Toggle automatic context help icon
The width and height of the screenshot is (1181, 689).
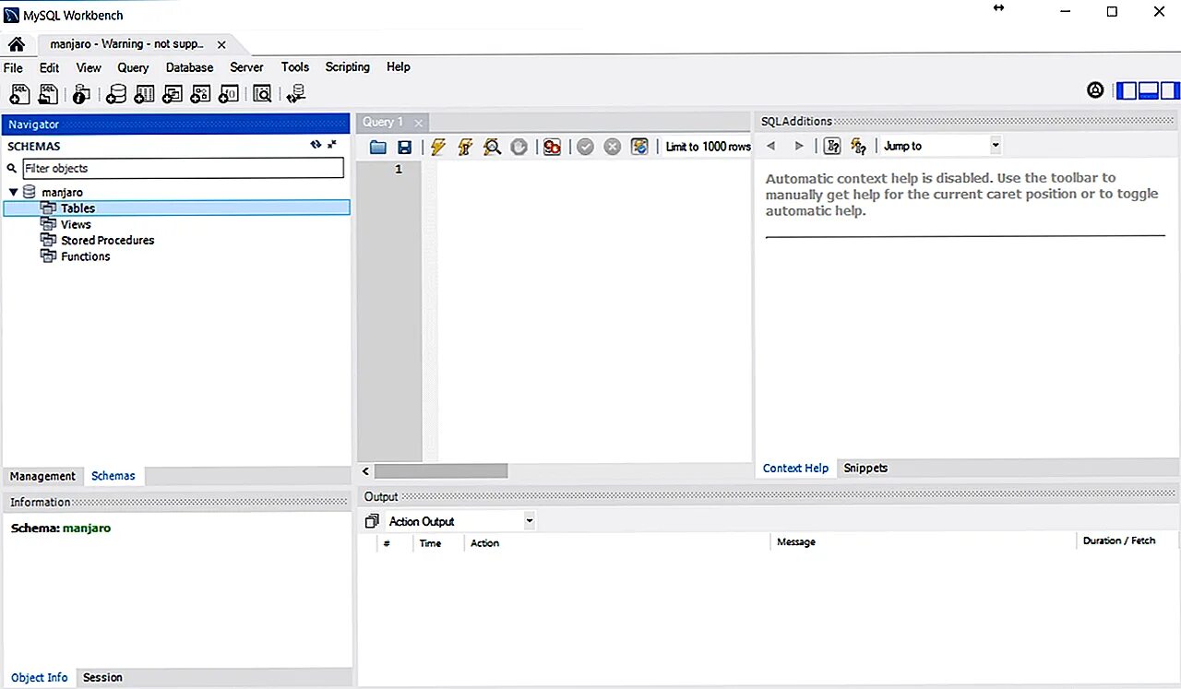point(858,146)
